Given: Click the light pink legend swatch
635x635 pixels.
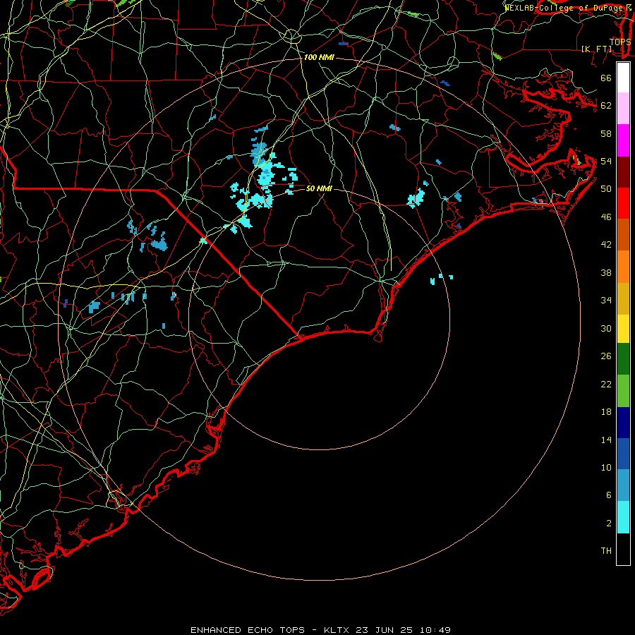Looking at the screenshot, I should [623, 109].
